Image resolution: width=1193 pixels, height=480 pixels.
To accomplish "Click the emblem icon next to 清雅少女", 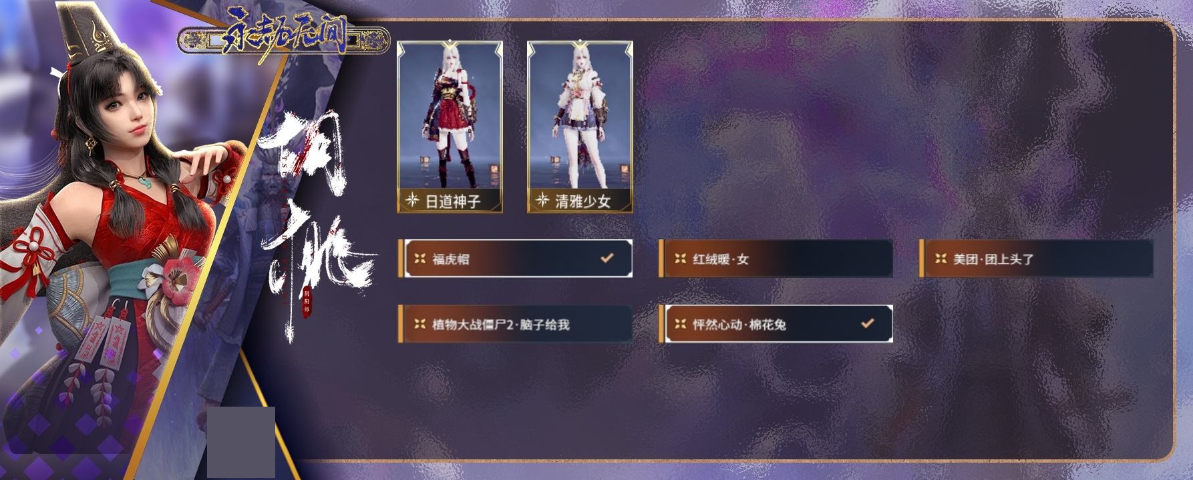I will (542, 199).
